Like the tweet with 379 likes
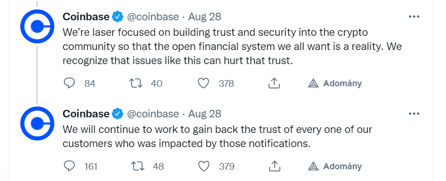Screen dimensions: 446x181 point(204,166)
